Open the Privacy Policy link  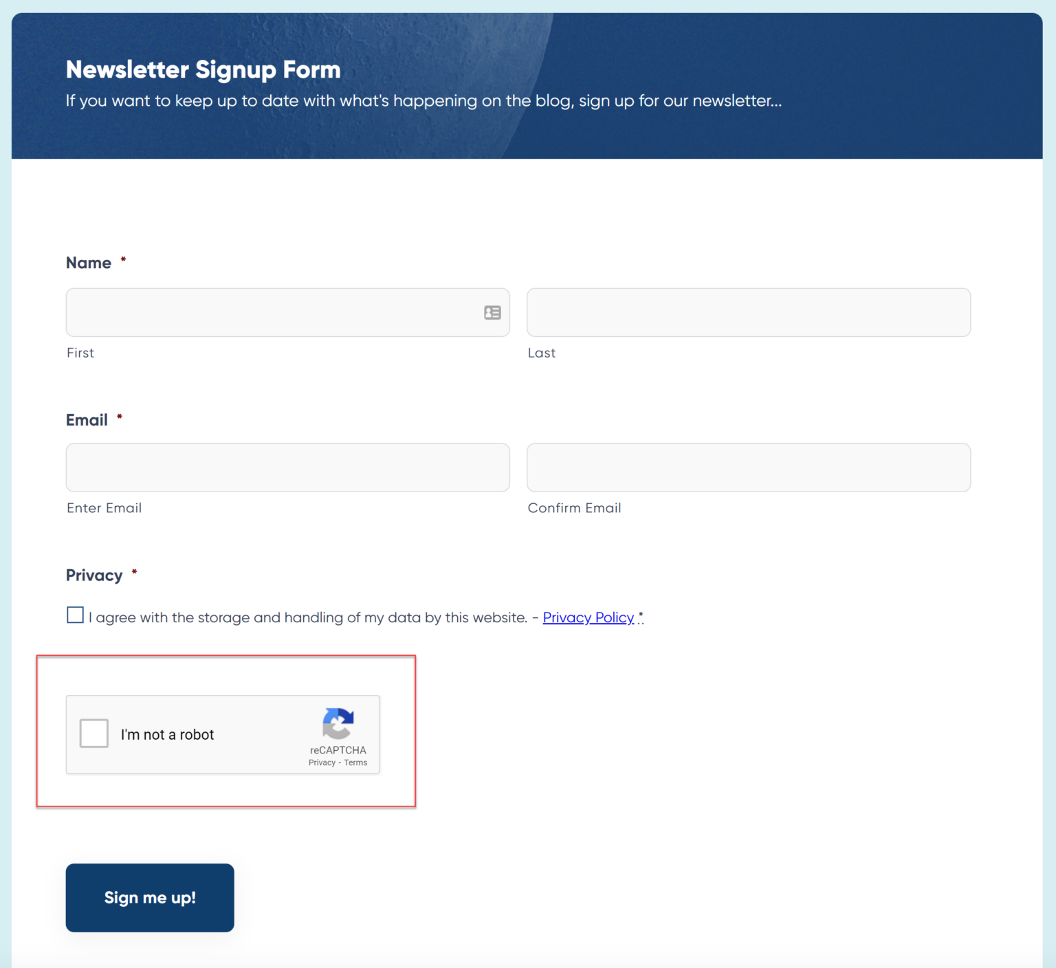click(588, 617)
